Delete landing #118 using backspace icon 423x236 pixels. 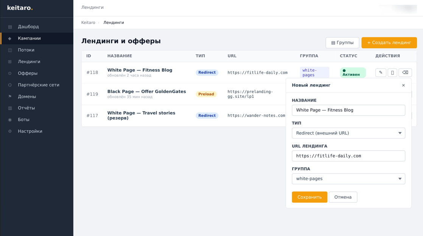click(405, 72)
